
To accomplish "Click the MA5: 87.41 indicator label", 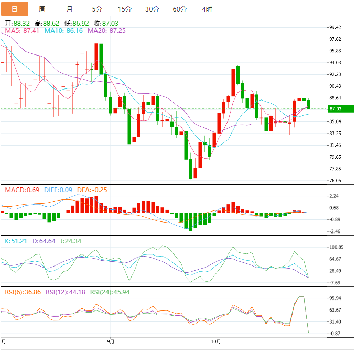I will [x=22, y=31].
